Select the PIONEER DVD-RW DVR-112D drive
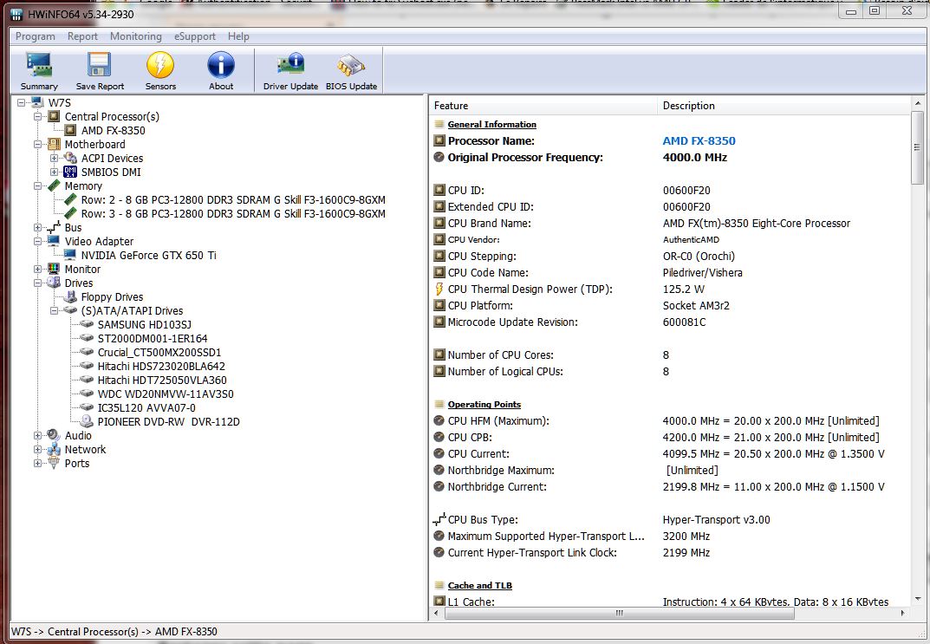Image resolution: width=930 pixels, height=644 pixels. (168, 421)
